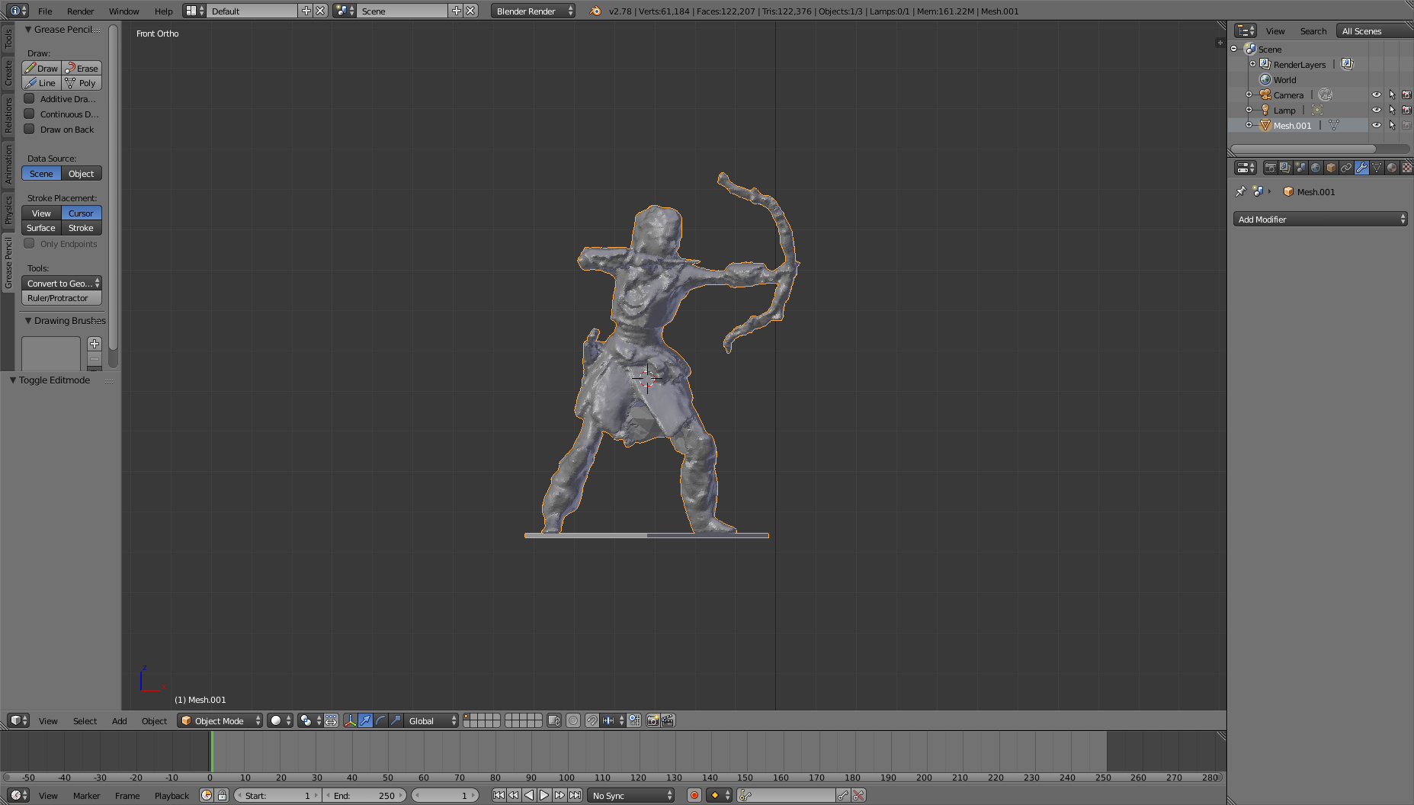
Task: Pin the properties context
Action: (x=1240, y=191)
